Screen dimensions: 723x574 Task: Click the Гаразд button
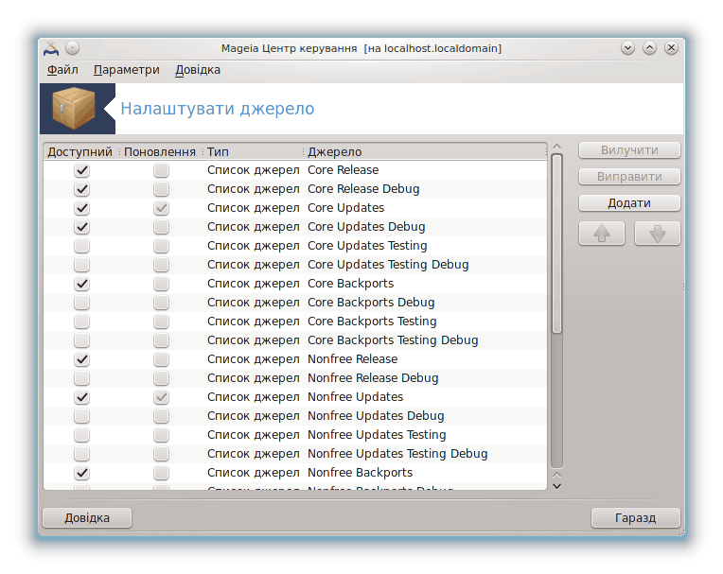tap(635, 518)
